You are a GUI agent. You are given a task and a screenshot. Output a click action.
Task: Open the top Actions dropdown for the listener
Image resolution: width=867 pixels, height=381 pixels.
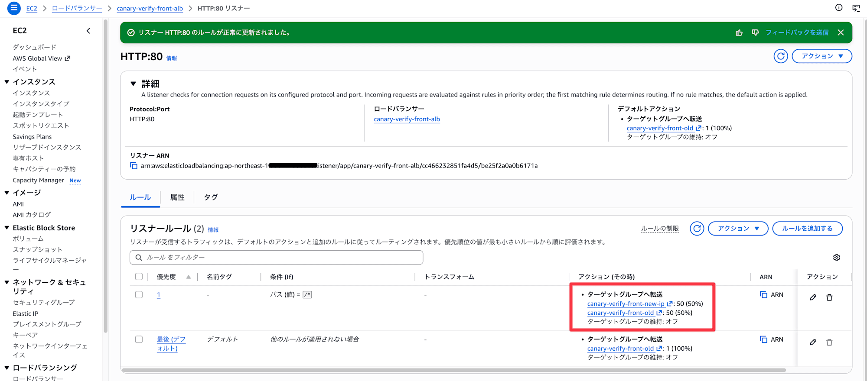pos(822,56)
